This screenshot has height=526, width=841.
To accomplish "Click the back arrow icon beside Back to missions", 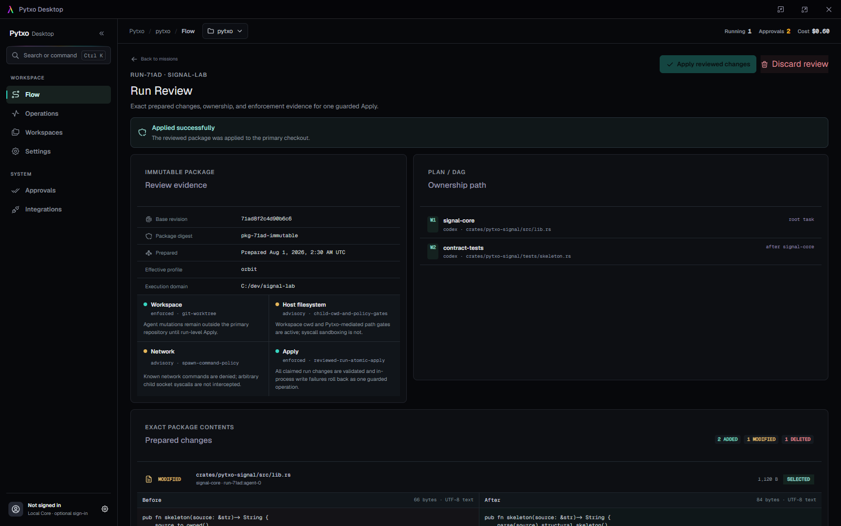I will click(x=134, y=59).
